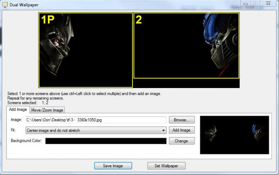Click the small image preview thumbnail
The image size is (279, 175).
235,135
